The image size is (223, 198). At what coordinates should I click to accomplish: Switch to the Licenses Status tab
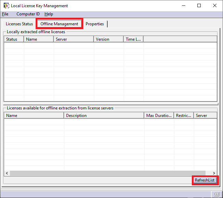point(19,24)
